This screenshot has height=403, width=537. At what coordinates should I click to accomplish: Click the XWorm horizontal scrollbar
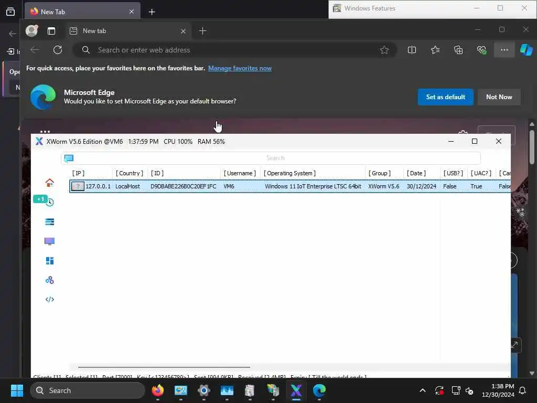pos(164,367)
